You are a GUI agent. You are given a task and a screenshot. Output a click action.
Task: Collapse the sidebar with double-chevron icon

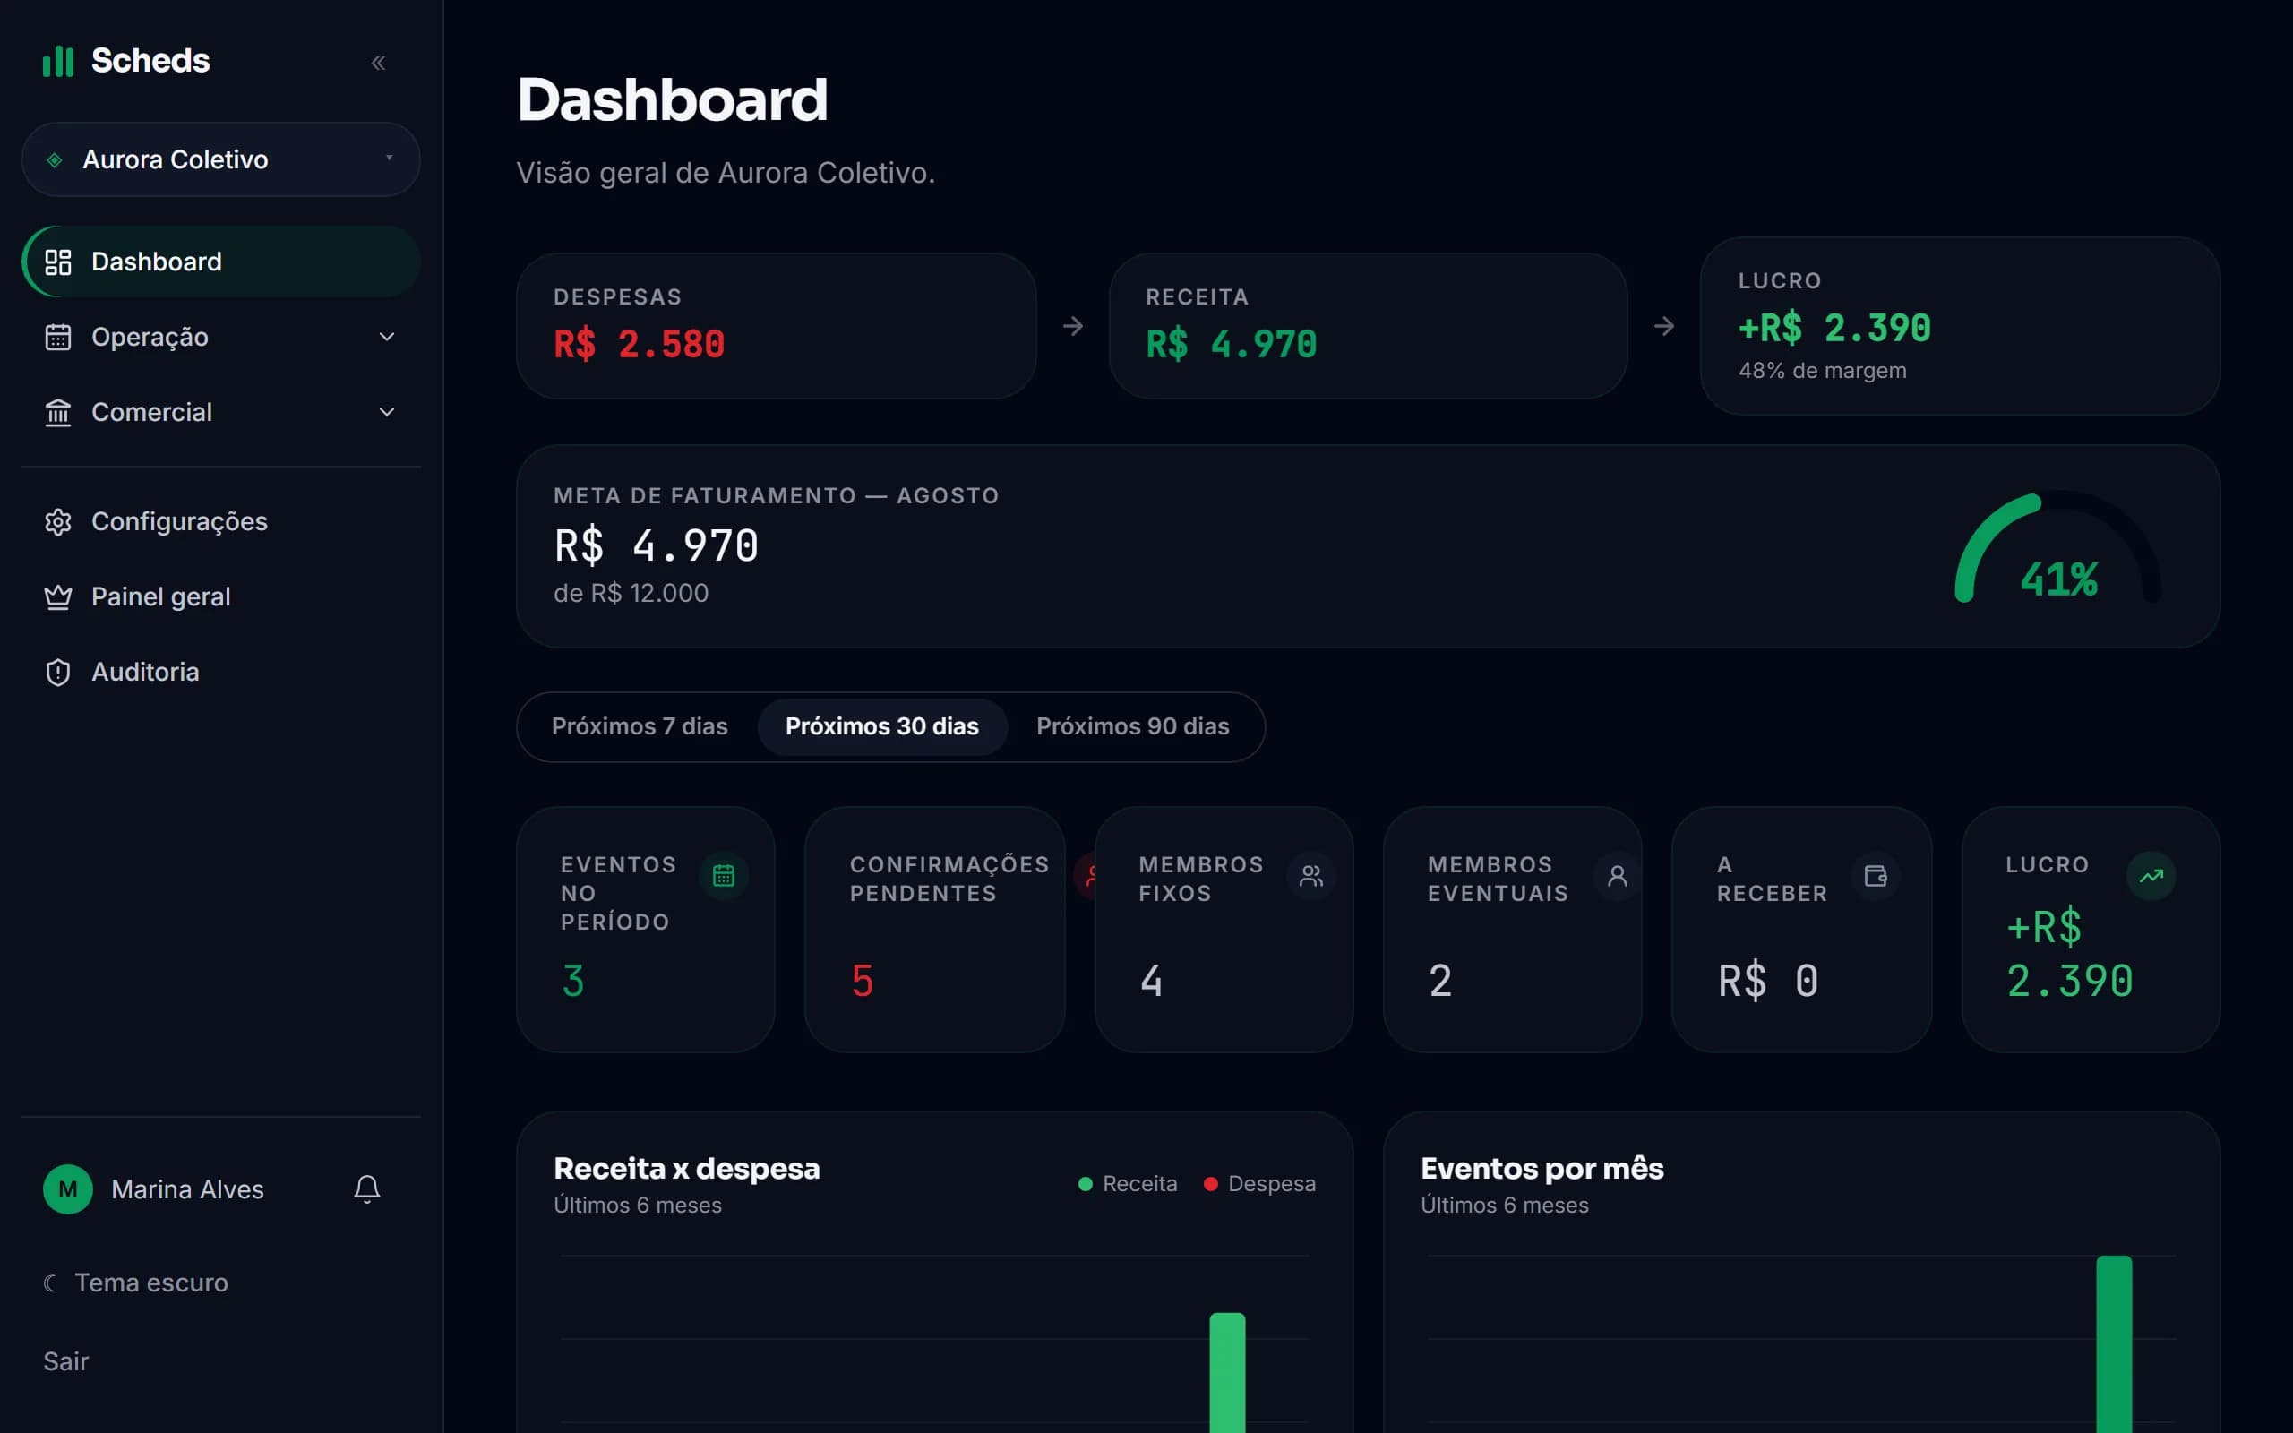378,63
